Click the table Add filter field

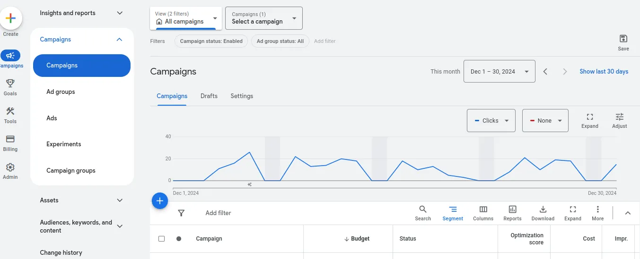click(x=218, y=213)
